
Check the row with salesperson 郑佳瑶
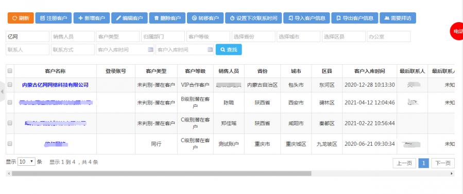coord(10,123)
